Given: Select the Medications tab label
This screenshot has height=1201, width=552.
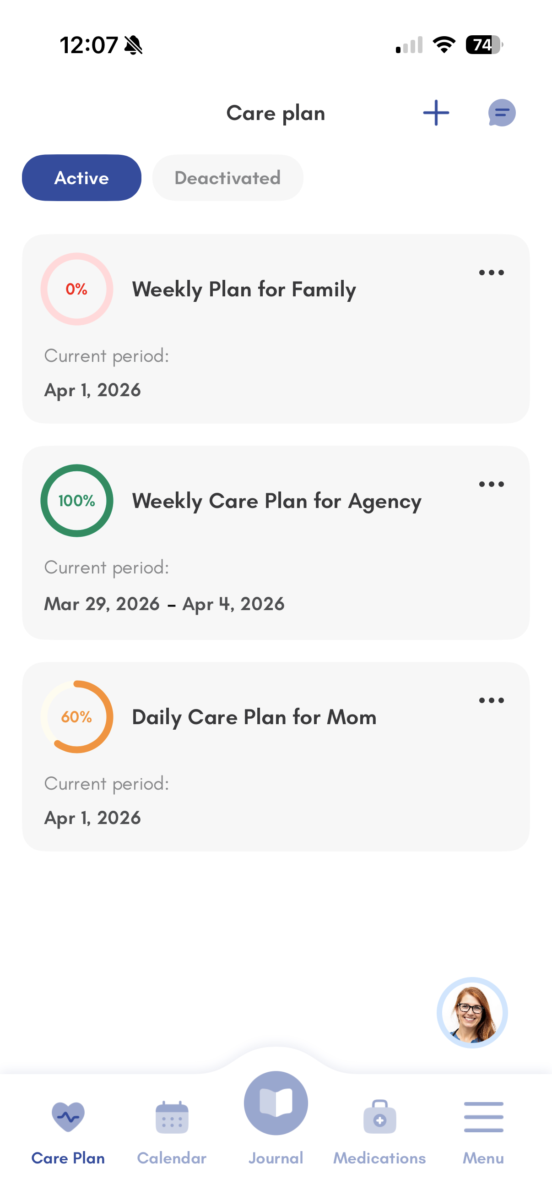Looking at the screenshot, I should 379,1158.
